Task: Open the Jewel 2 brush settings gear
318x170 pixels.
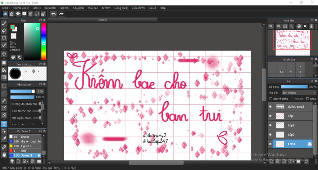Action: click(x=39, y=155)
